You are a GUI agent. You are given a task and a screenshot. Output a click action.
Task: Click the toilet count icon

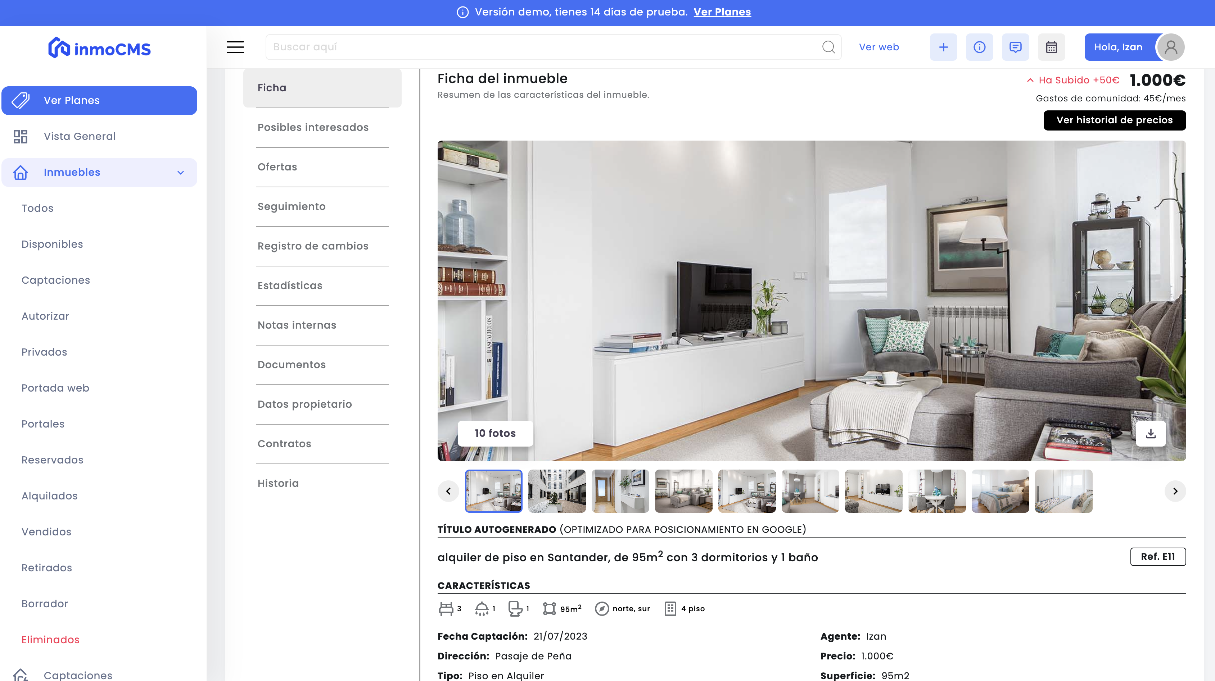(x=515, y=609)
